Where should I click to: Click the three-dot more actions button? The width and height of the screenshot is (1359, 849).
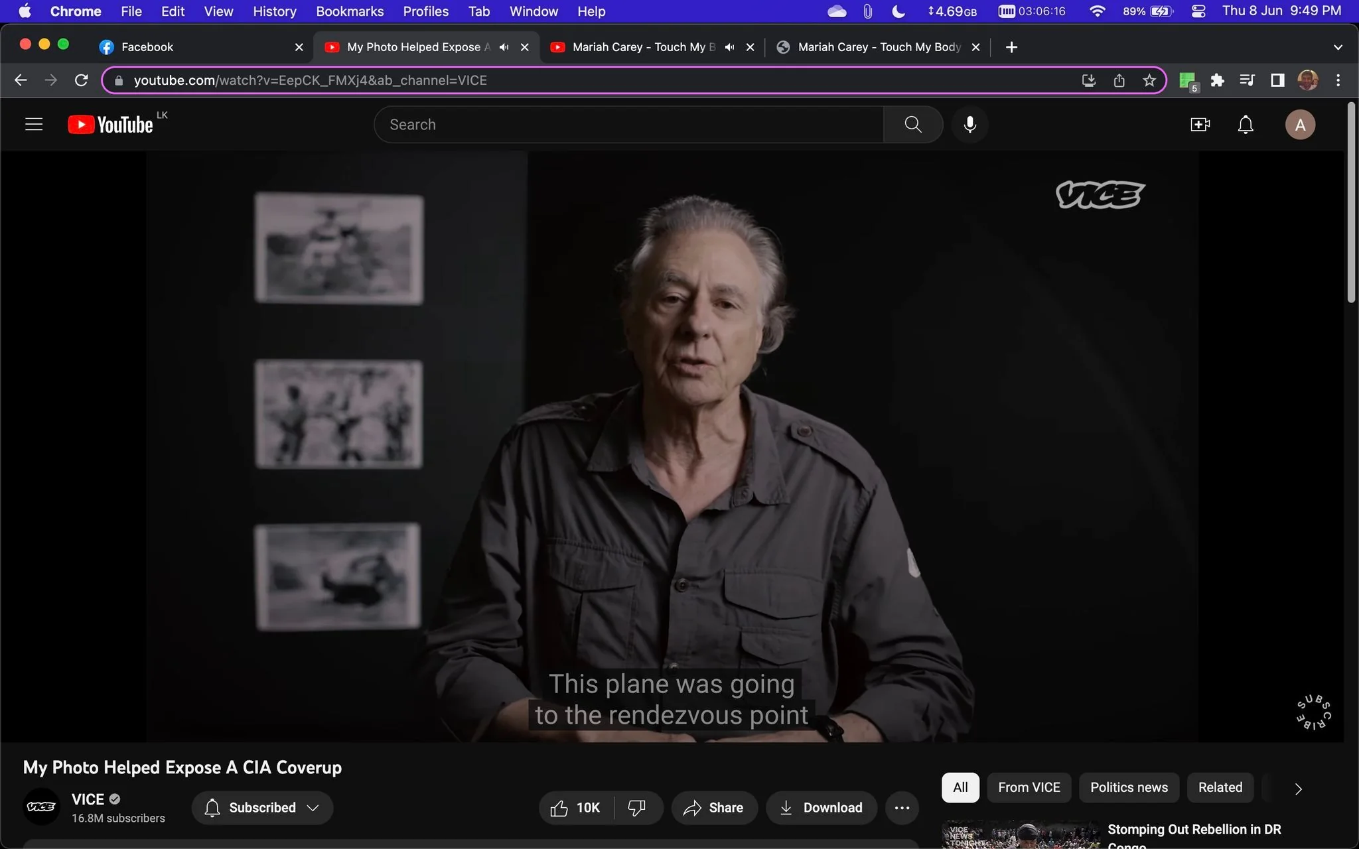(x=902, y=807)
